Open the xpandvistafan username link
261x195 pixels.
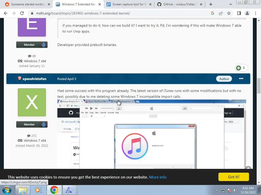pos(34,79)
